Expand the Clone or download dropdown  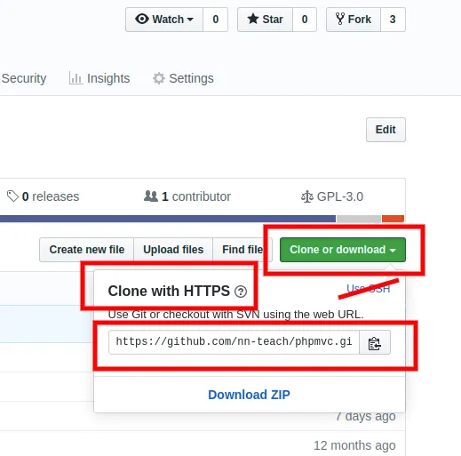pos(343,250)
